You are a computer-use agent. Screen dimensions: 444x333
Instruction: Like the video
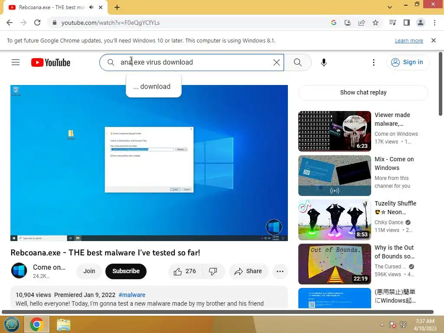click(x=186, y=271)
